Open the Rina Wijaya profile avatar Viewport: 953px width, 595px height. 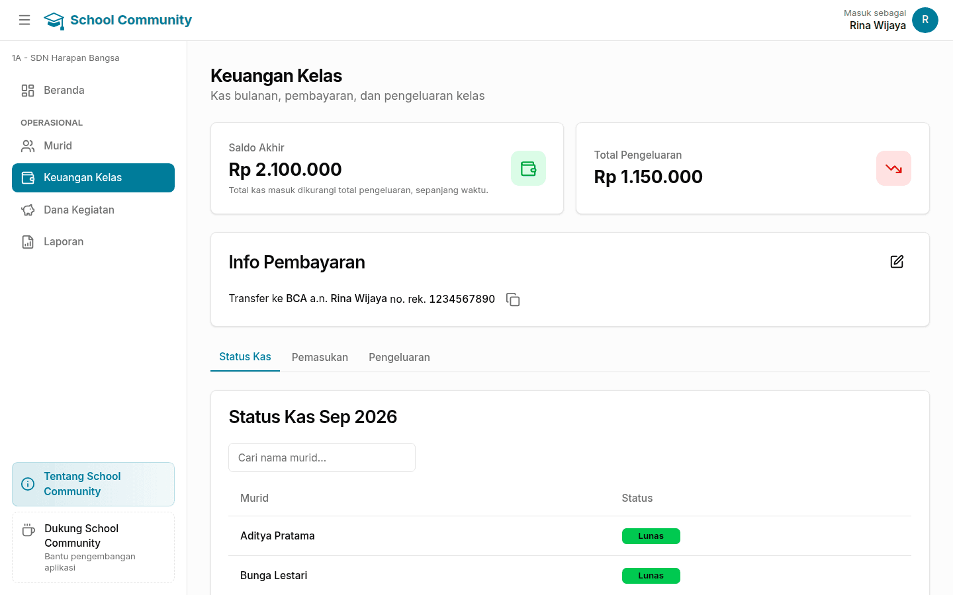925,20
